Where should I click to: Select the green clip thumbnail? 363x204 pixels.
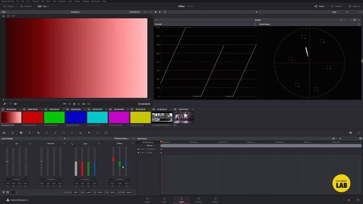coord(54,117)
